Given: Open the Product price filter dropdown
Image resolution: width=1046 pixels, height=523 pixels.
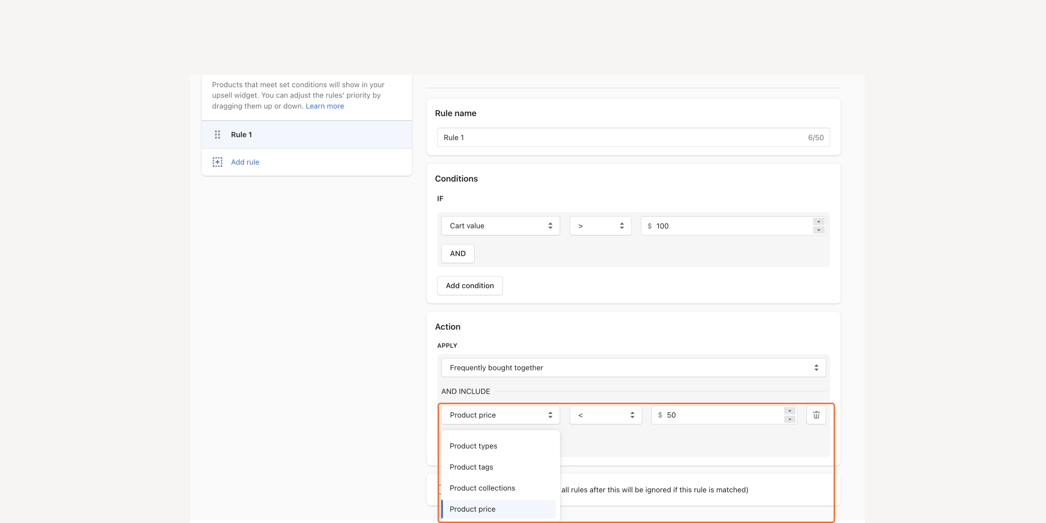Looking at the screenshot, I should coord(500,415).
